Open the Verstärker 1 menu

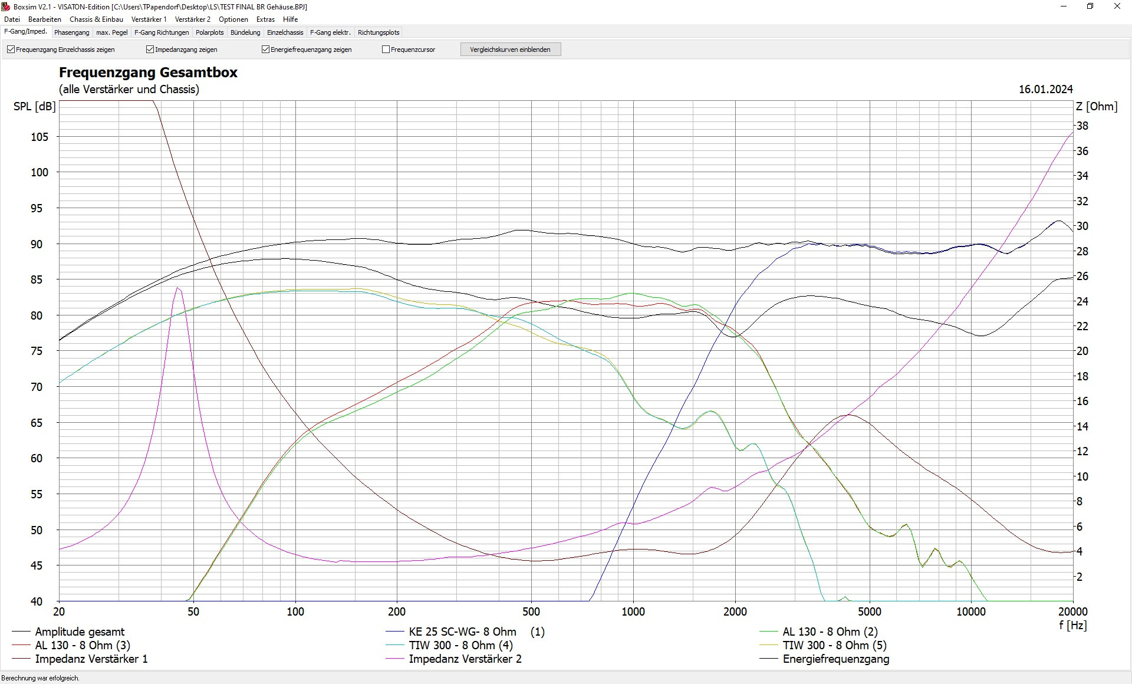coord(149,19)
